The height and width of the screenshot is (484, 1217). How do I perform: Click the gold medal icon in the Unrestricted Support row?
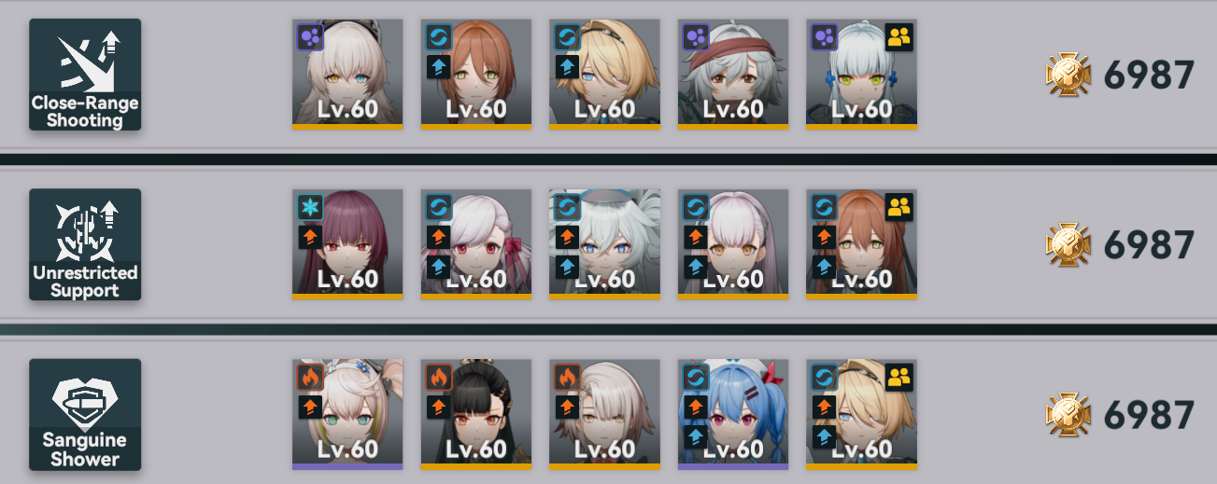click(x=1068, y=245)
